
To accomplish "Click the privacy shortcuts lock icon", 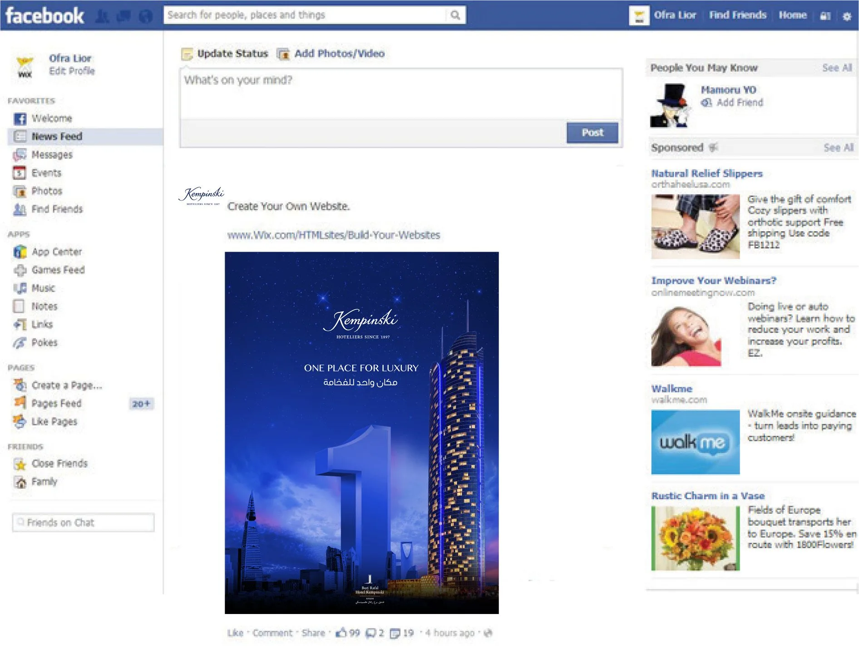I will click(825, 16).
